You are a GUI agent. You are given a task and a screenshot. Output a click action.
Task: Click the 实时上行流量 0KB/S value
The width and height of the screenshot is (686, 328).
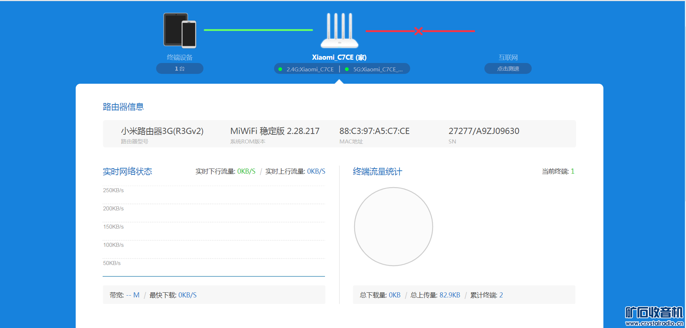[316, 171]
